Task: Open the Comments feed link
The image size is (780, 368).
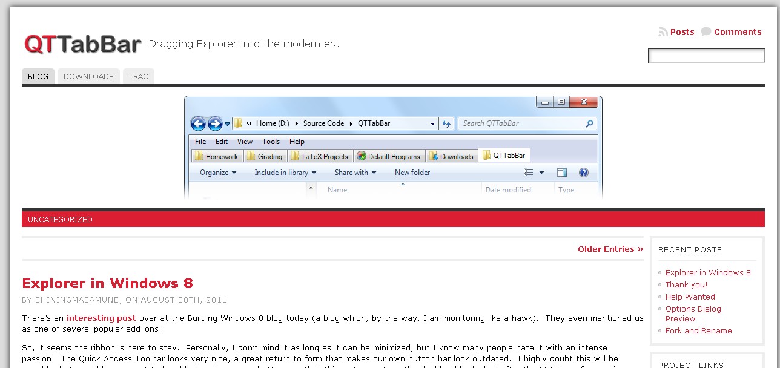Action: 738,32
